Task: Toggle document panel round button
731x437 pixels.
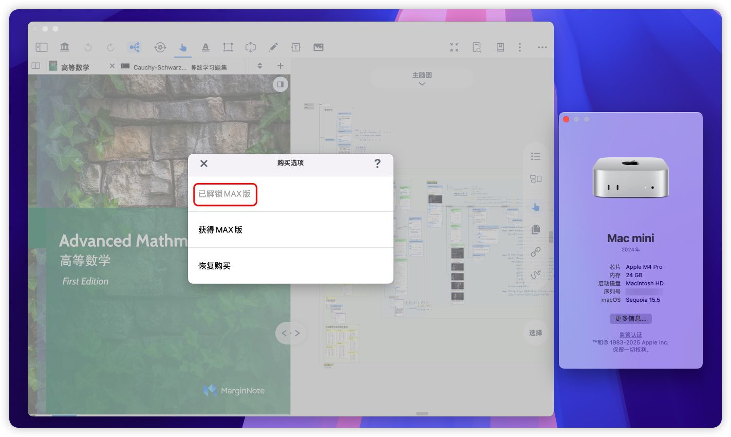Action: (280, 84)
